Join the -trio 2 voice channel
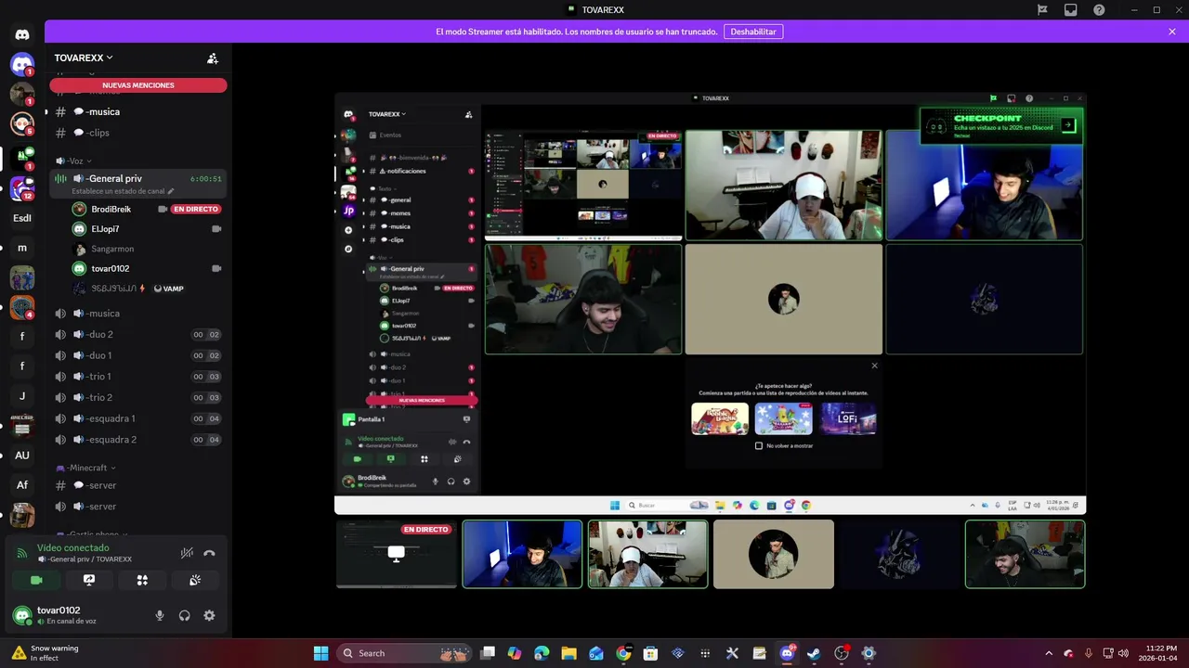 coord(138,397)
